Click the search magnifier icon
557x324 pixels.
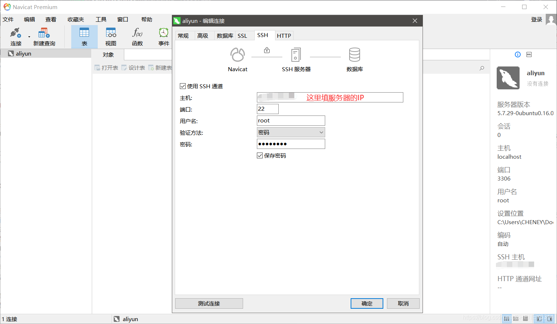point(482,68)
